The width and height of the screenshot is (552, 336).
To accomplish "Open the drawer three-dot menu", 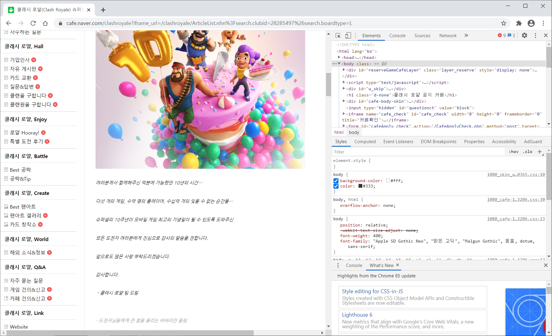I will (338, 265).
